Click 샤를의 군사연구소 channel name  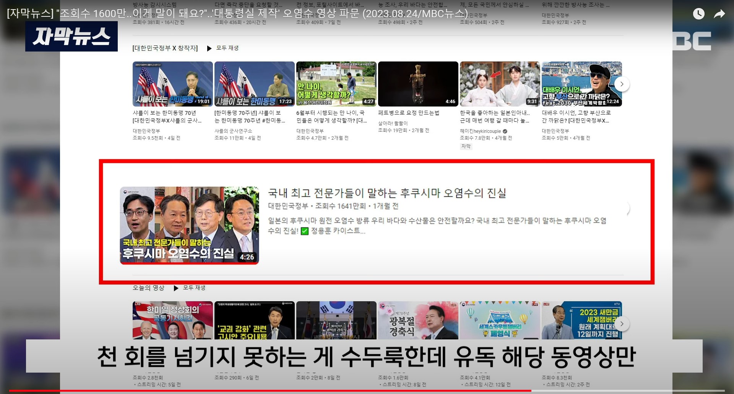click(x=233, y=131)
